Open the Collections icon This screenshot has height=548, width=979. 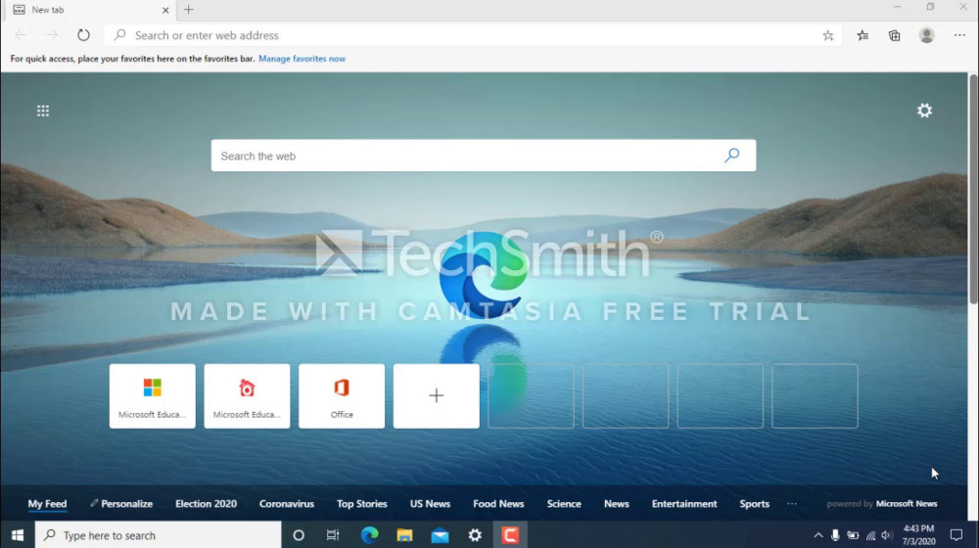click(x=894, y=35)
